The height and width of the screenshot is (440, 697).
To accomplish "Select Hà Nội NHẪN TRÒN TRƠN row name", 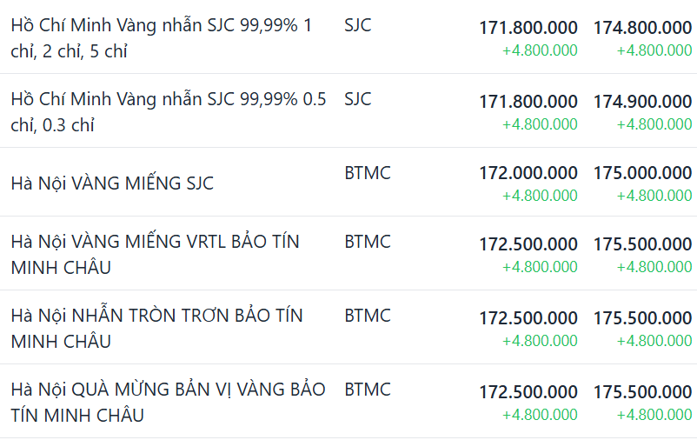I will pyautogui.click(x=156, y=328).
